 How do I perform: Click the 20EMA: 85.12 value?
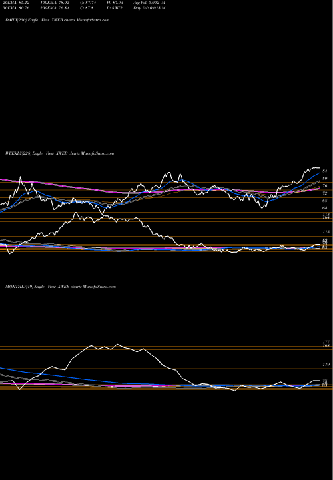17,3
